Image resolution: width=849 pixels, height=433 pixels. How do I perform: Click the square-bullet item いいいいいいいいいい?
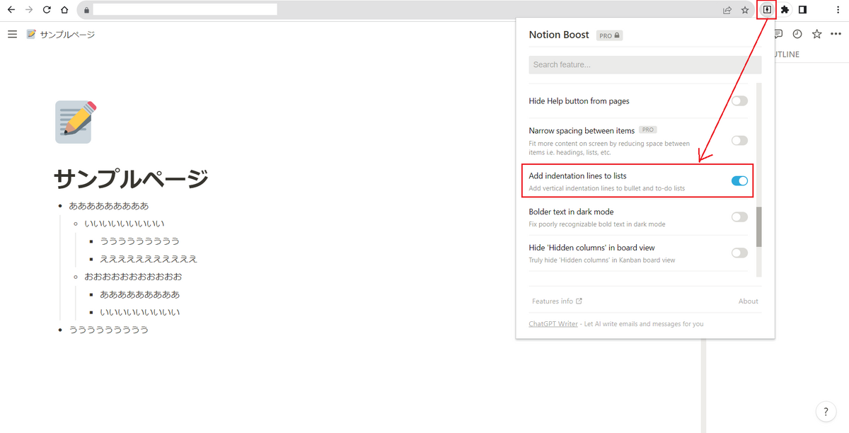pyautogui.click(x=140, y=312)
